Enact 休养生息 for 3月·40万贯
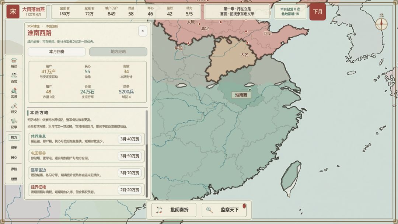 point(130,139)
